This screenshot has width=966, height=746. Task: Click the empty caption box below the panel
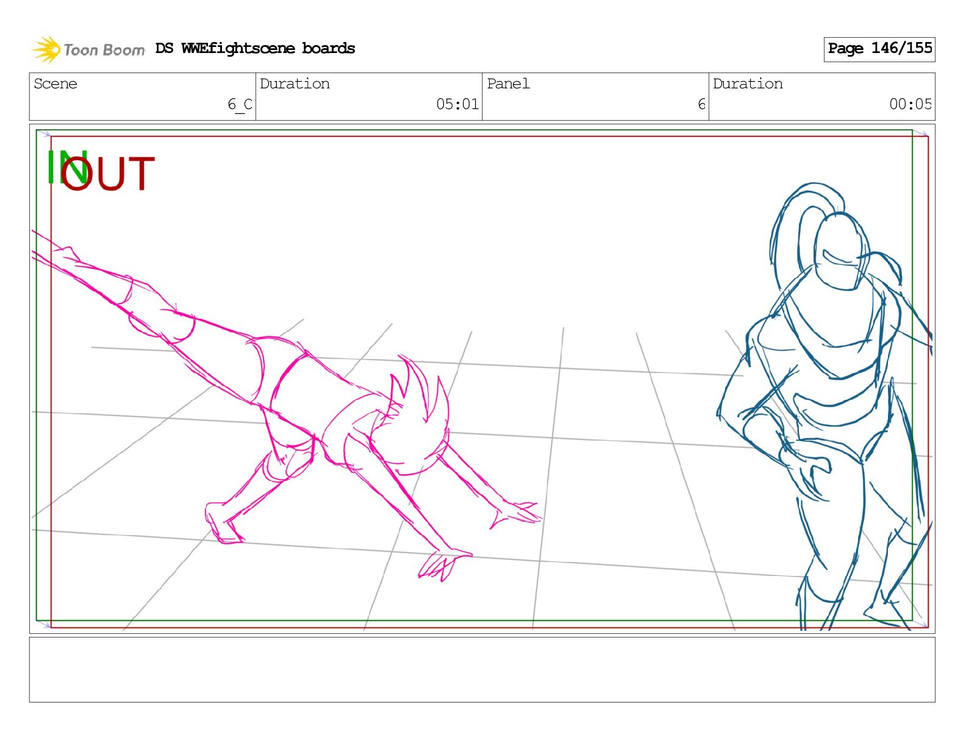[x=482, y=669]
